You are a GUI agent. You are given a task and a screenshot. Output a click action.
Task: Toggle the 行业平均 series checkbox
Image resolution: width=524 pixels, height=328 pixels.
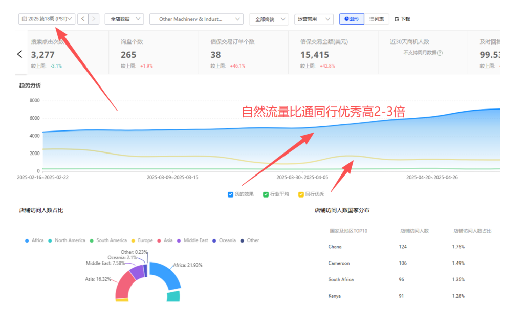[266, 194]
